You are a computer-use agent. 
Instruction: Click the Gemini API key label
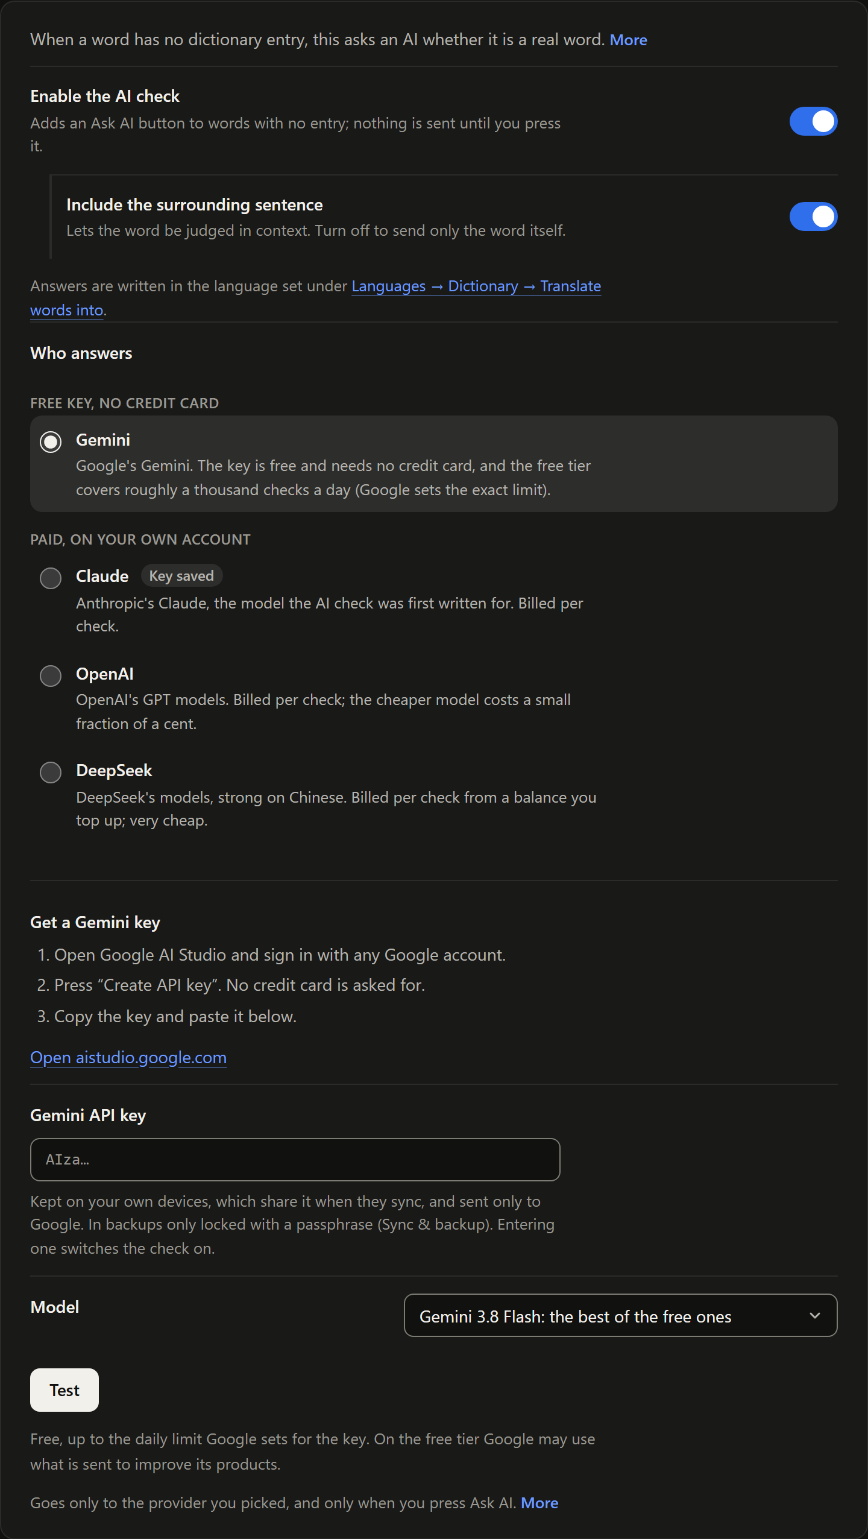click(88, 1116)
